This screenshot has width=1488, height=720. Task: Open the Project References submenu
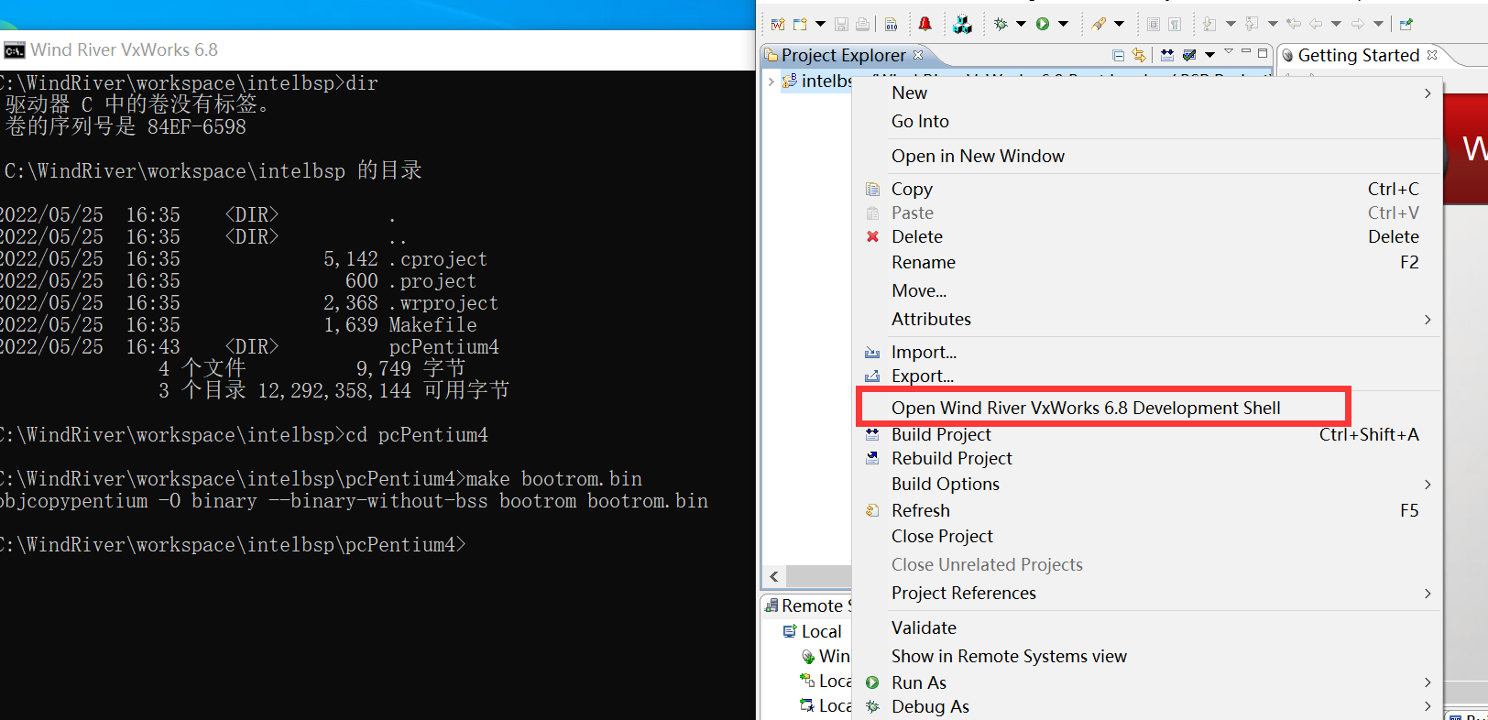[1146, 593]
